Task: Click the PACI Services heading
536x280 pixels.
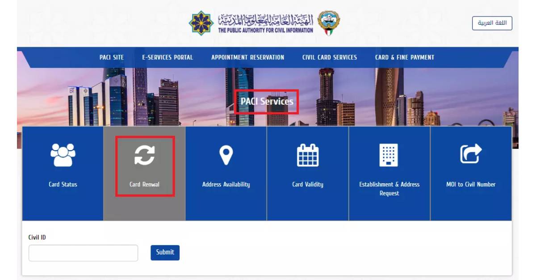Action: tap(267, 102)
